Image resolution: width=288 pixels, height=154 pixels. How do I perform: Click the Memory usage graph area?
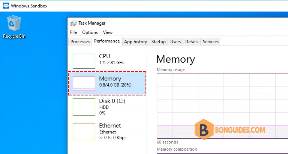coord(222,106)
